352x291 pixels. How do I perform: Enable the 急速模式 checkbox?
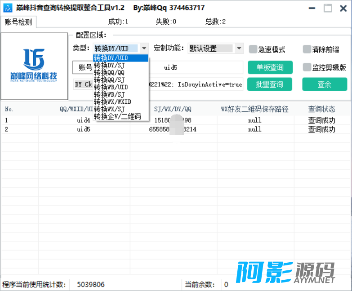coord(253,49)
